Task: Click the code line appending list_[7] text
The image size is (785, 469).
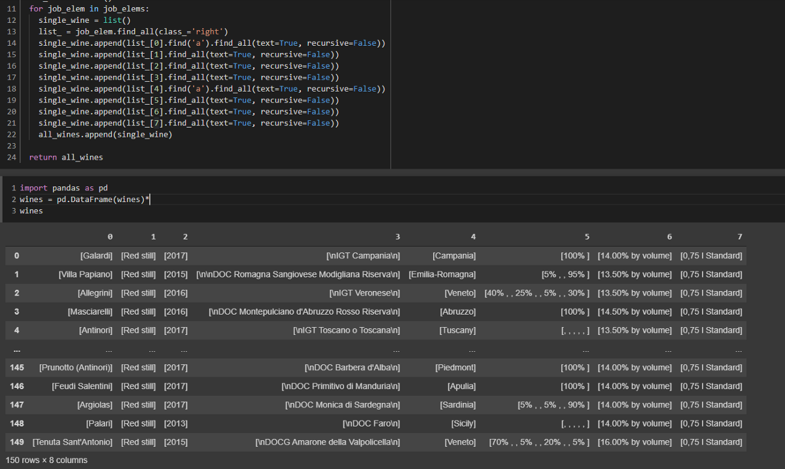Action: [x=189, y=123]
